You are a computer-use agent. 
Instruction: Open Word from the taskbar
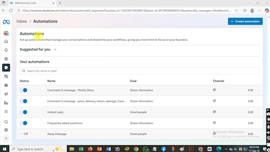[108, 149]
